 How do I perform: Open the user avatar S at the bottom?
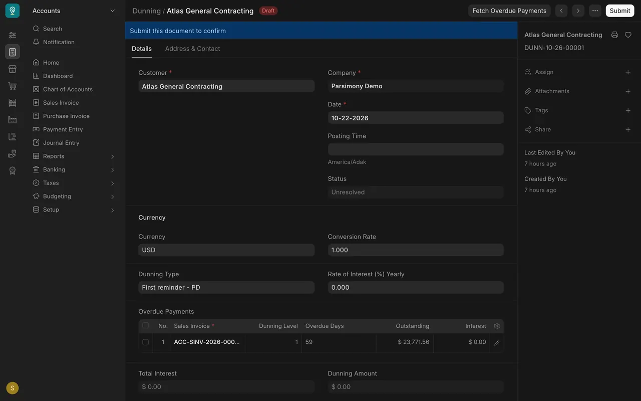(x=13, y=388)
